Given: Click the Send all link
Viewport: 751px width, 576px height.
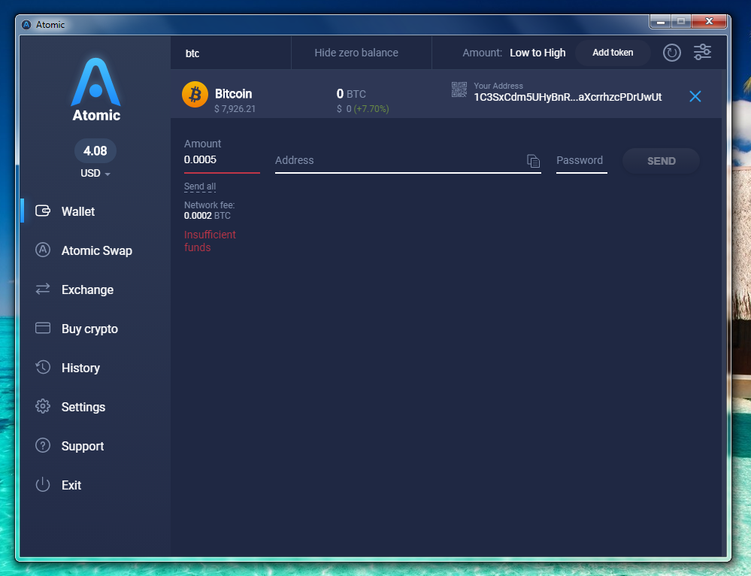Looking at the screenshot, I should click(200, 186).
